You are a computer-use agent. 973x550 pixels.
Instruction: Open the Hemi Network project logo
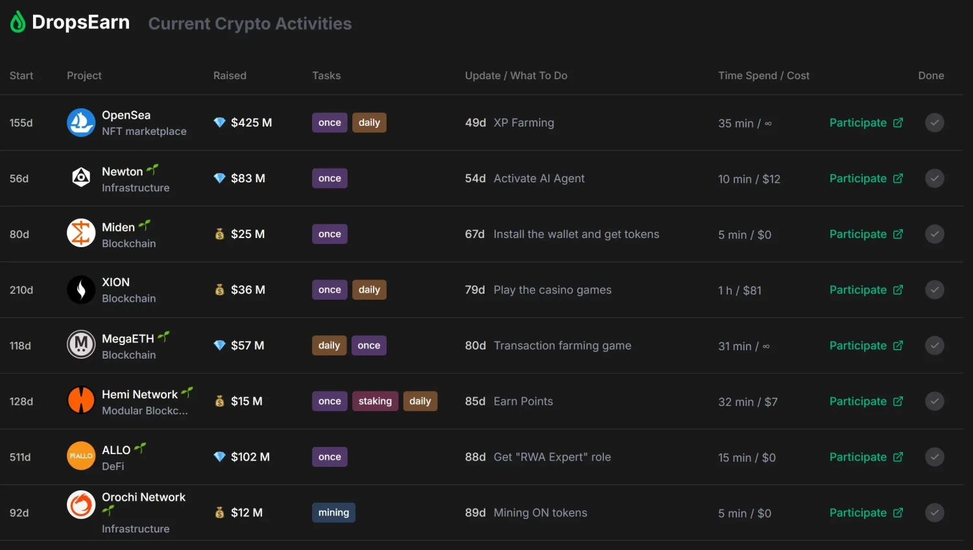[x=81, y=401]
